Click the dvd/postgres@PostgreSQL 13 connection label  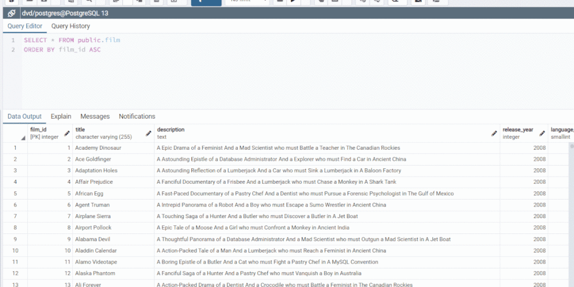coord(65,14)
